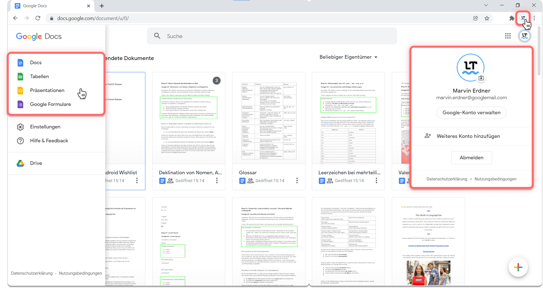
Task: Bookmark this page with star icon
Action: coord(487,18)
